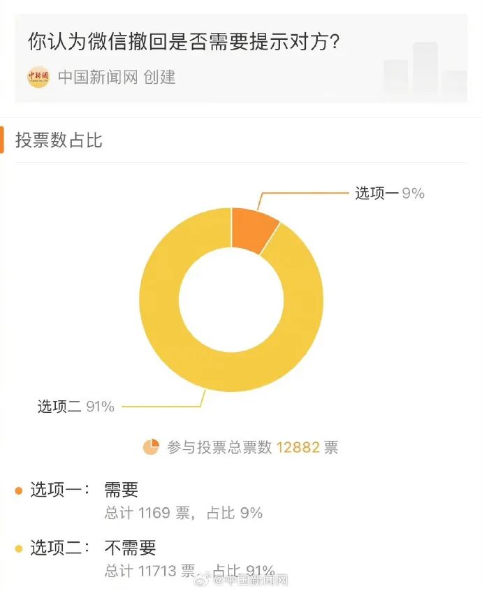Click the yellow dot beside 选项二
Screen dimensions: 482x591
[18, 548]
